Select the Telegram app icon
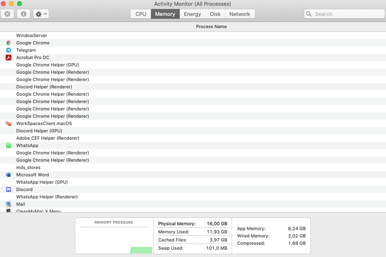Viewport: 386px width, 257px height. [x=9, y=50]
